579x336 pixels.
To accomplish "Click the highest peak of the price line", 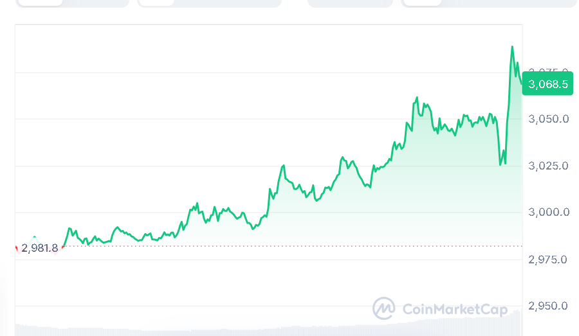I will [512, 47].
